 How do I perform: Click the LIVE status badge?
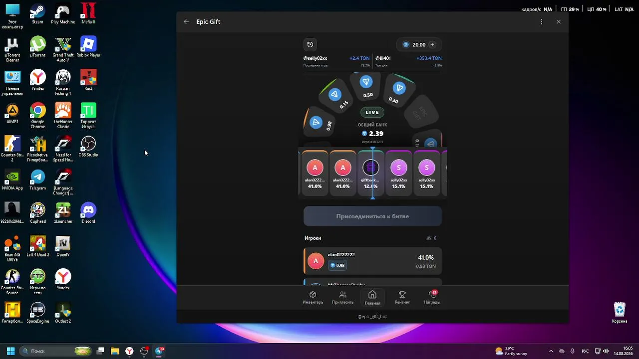click(372, 113)
